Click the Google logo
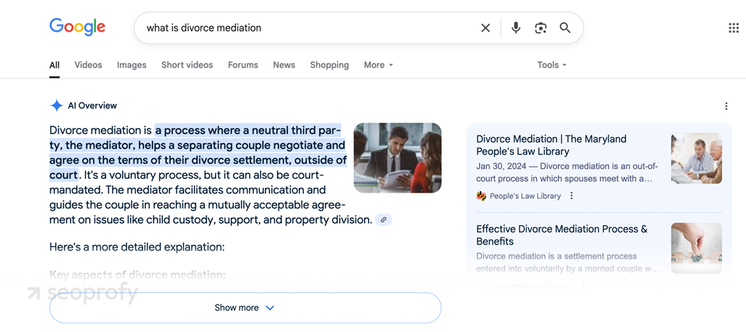 (77, 27)
